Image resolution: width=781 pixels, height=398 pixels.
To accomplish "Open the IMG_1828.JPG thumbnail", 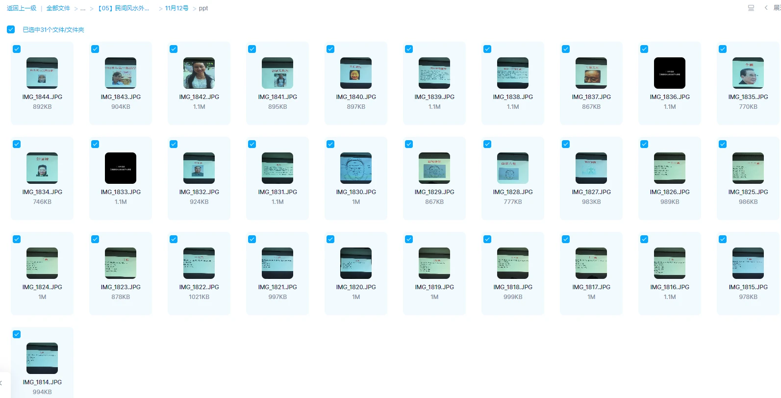I will (512, 168).
